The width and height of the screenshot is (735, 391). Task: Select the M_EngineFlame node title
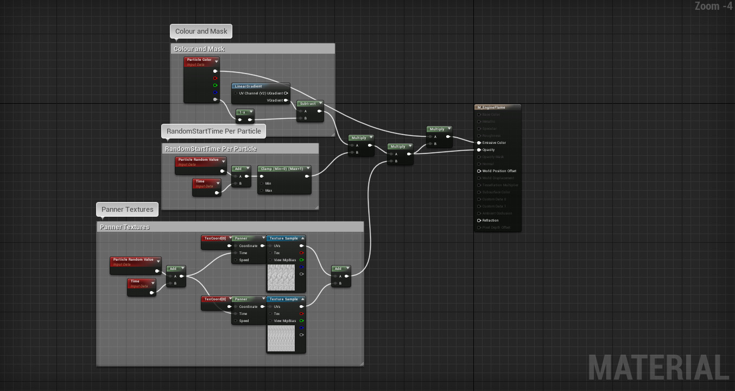tap(491, 108)
